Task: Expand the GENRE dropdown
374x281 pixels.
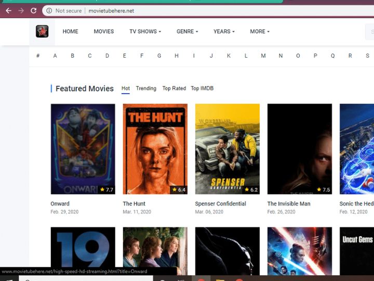Action: [x=187, y=32]
